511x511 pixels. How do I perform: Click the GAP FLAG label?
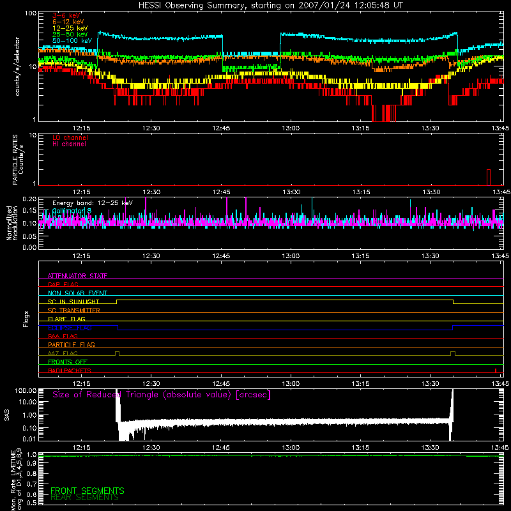(63, 284)
